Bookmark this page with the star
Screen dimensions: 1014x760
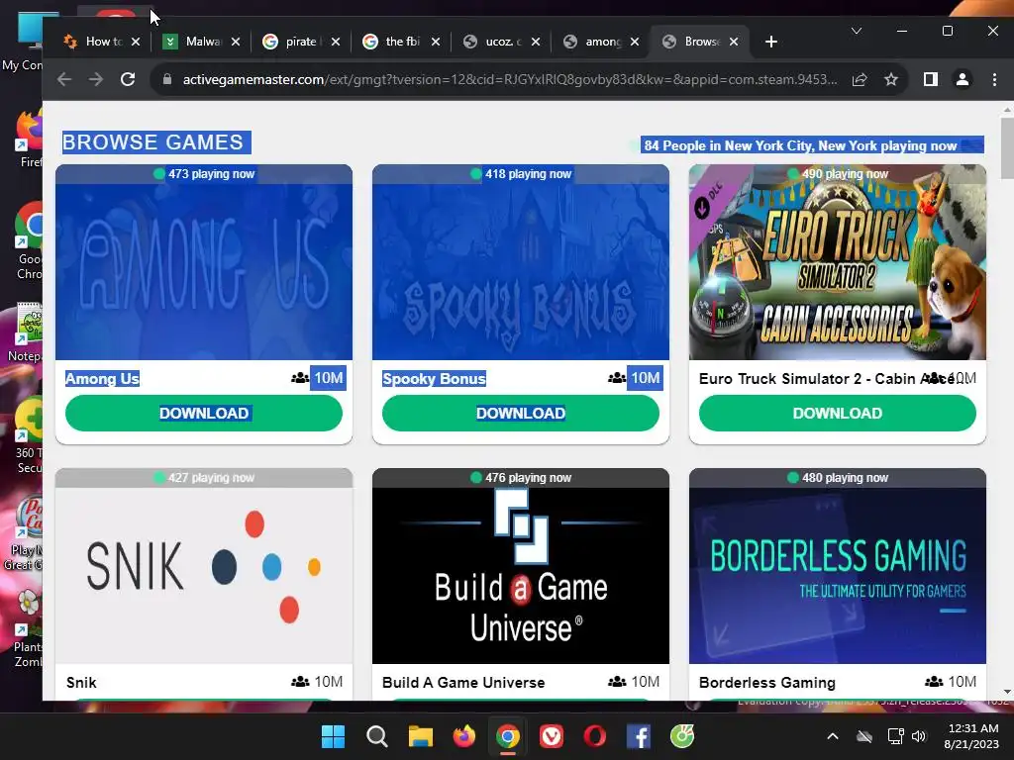tap(891, 79)
